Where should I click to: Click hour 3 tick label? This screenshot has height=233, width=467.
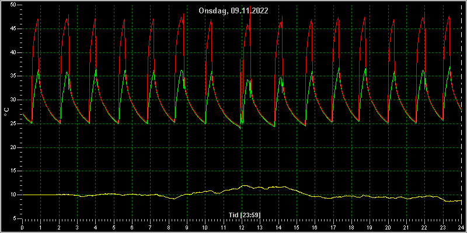point(77,227)
